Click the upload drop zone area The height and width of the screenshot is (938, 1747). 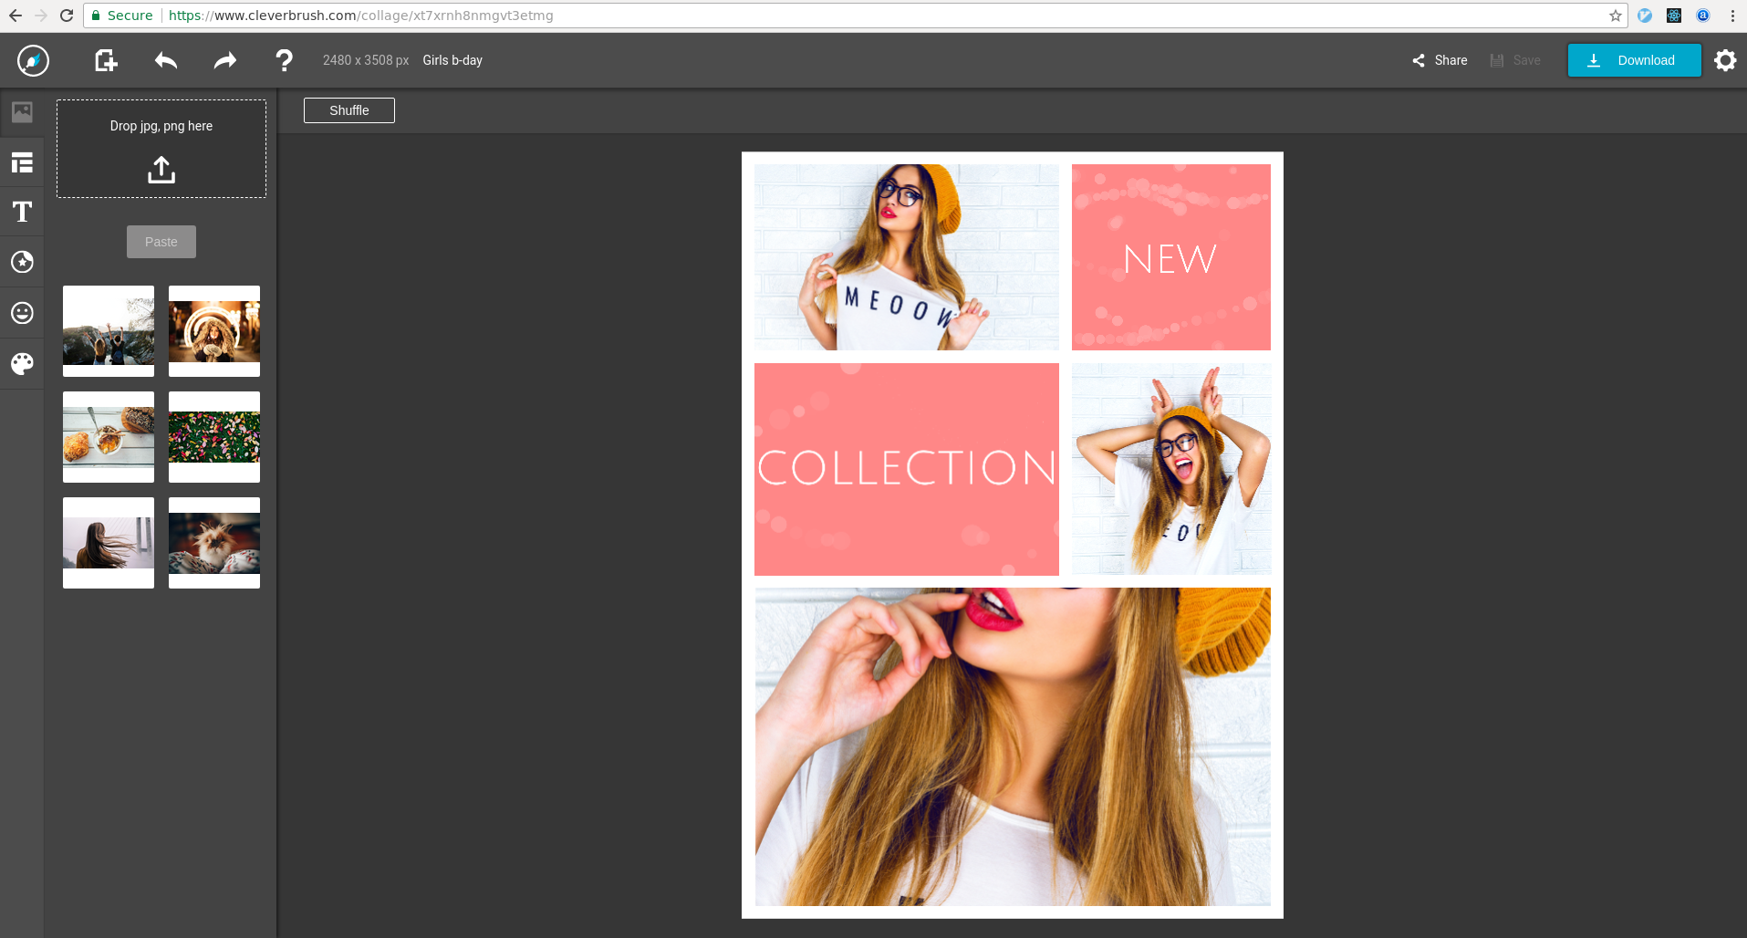click(161, 149)
